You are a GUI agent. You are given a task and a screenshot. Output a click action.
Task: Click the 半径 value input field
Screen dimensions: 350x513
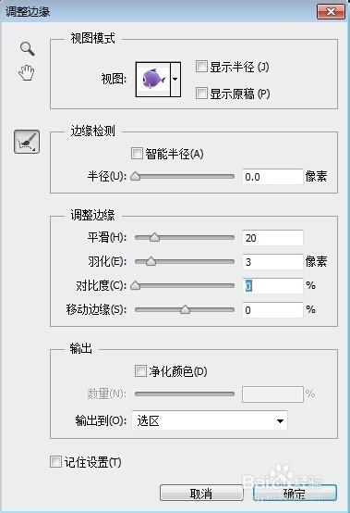coord(272,177)
